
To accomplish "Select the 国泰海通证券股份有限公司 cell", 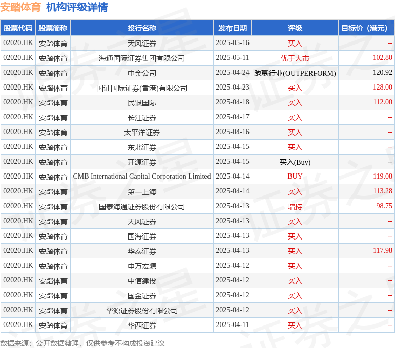I will coord(142,207).
